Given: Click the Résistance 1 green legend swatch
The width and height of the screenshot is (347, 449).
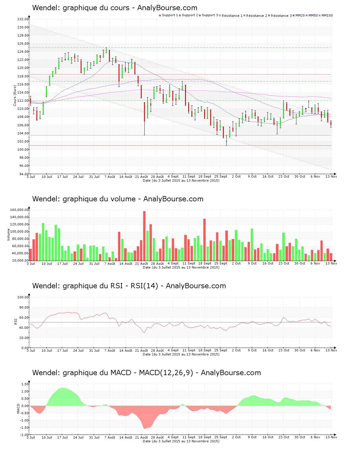Looking at the screenshot, I should pyautogui.click(x=220, y=15).
